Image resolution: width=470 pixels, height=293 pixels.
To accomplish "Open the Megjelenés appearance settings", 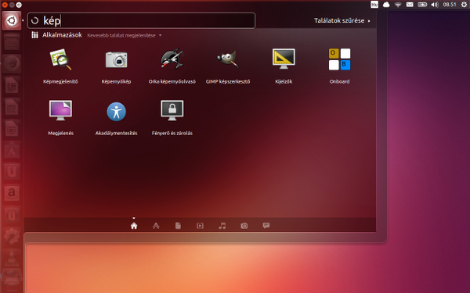I will [60, 117].
